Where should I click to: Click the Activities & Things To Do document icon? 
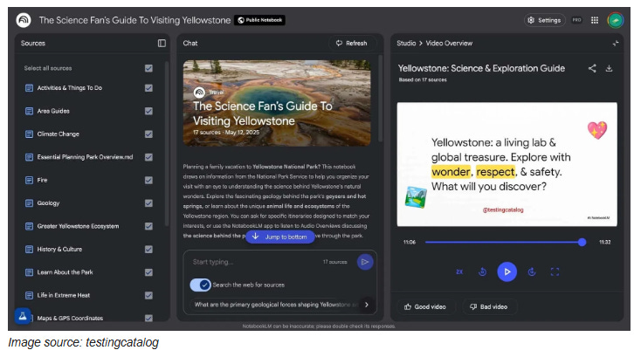tap(29, 88)
